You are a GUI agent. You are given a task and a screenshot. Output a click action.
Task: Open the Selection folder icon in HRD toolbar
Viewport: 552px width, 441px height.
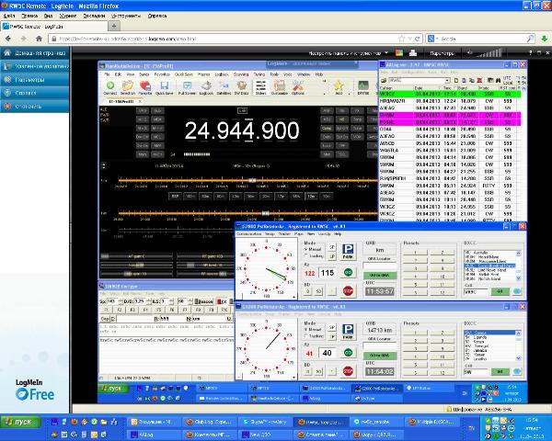[x=128, y=87]
